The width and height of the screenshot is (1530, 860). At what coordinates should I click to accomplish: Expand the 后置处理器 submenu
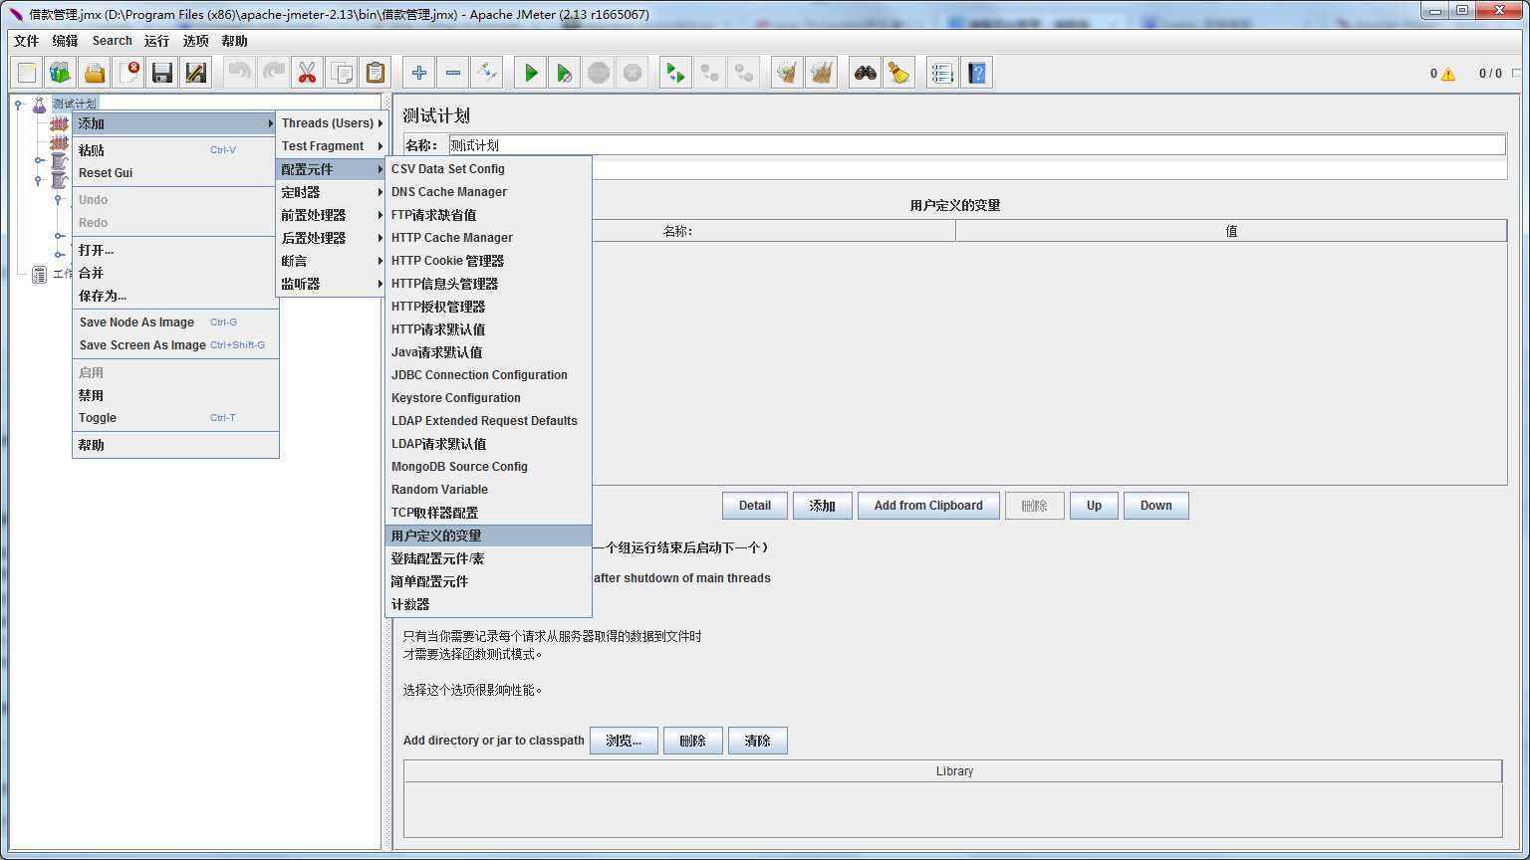(331, 238)
